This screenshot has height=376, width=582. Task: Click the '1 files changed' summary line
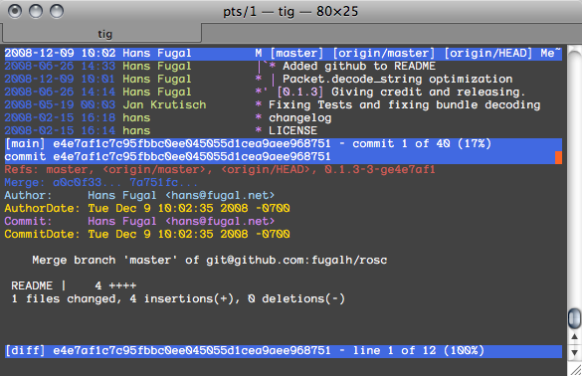point(178,299)
